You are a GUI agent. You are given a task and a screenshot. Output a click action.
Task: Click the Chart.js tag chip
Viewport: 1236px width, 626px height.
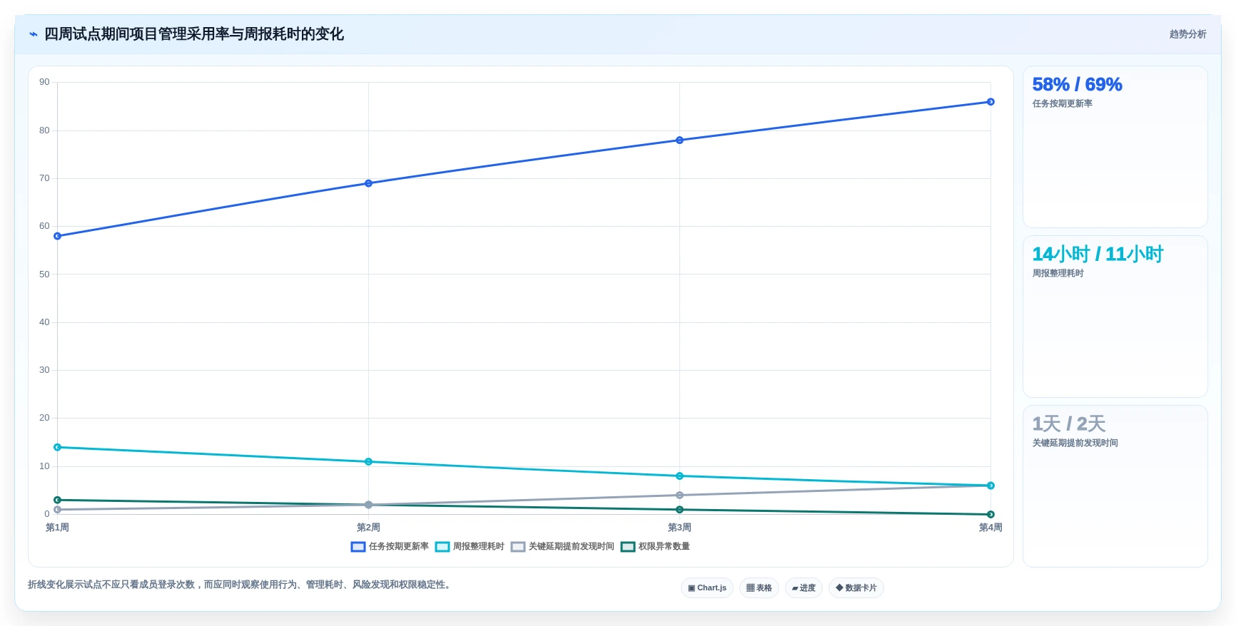click(707, 588)
